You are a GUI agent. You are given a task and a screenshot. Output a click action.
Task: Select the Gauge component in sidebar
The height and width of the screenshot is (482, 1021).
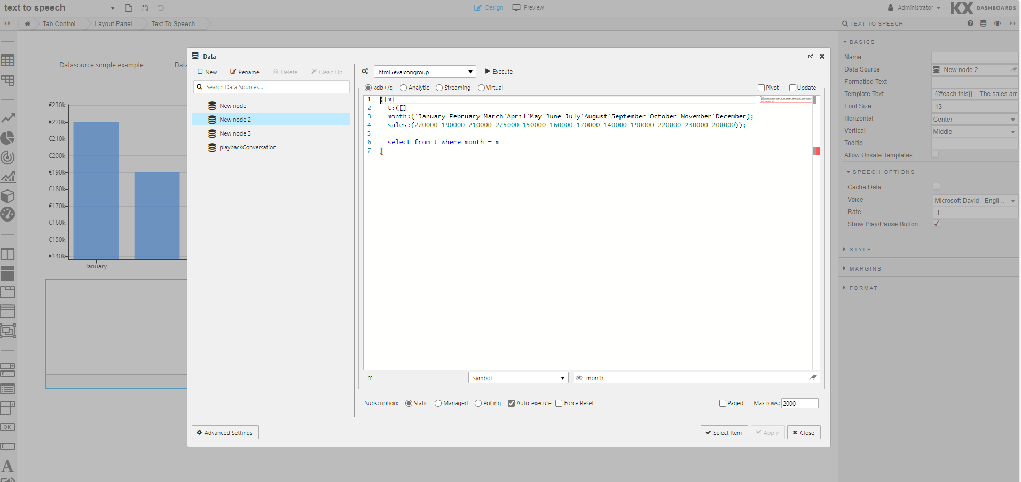8,214
